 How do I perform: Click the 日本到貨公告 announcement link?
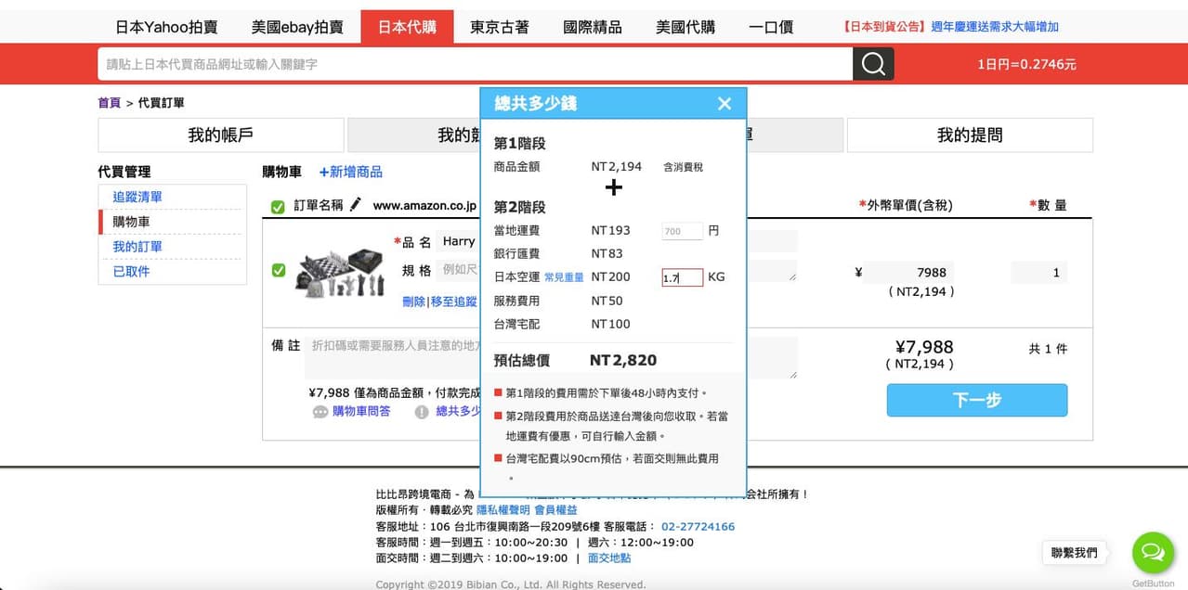coord(950,27)
